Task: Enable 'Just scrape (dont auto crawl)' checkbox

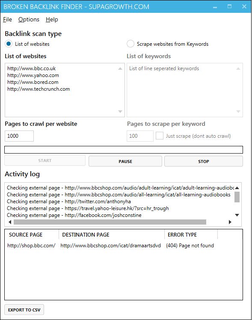Action: 160,136
